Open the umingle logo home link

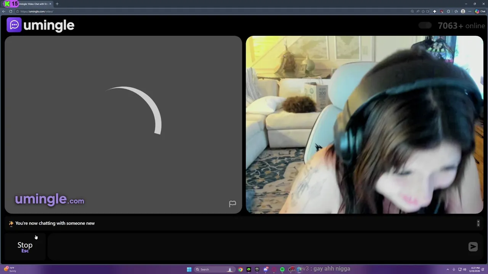(40, 25)
